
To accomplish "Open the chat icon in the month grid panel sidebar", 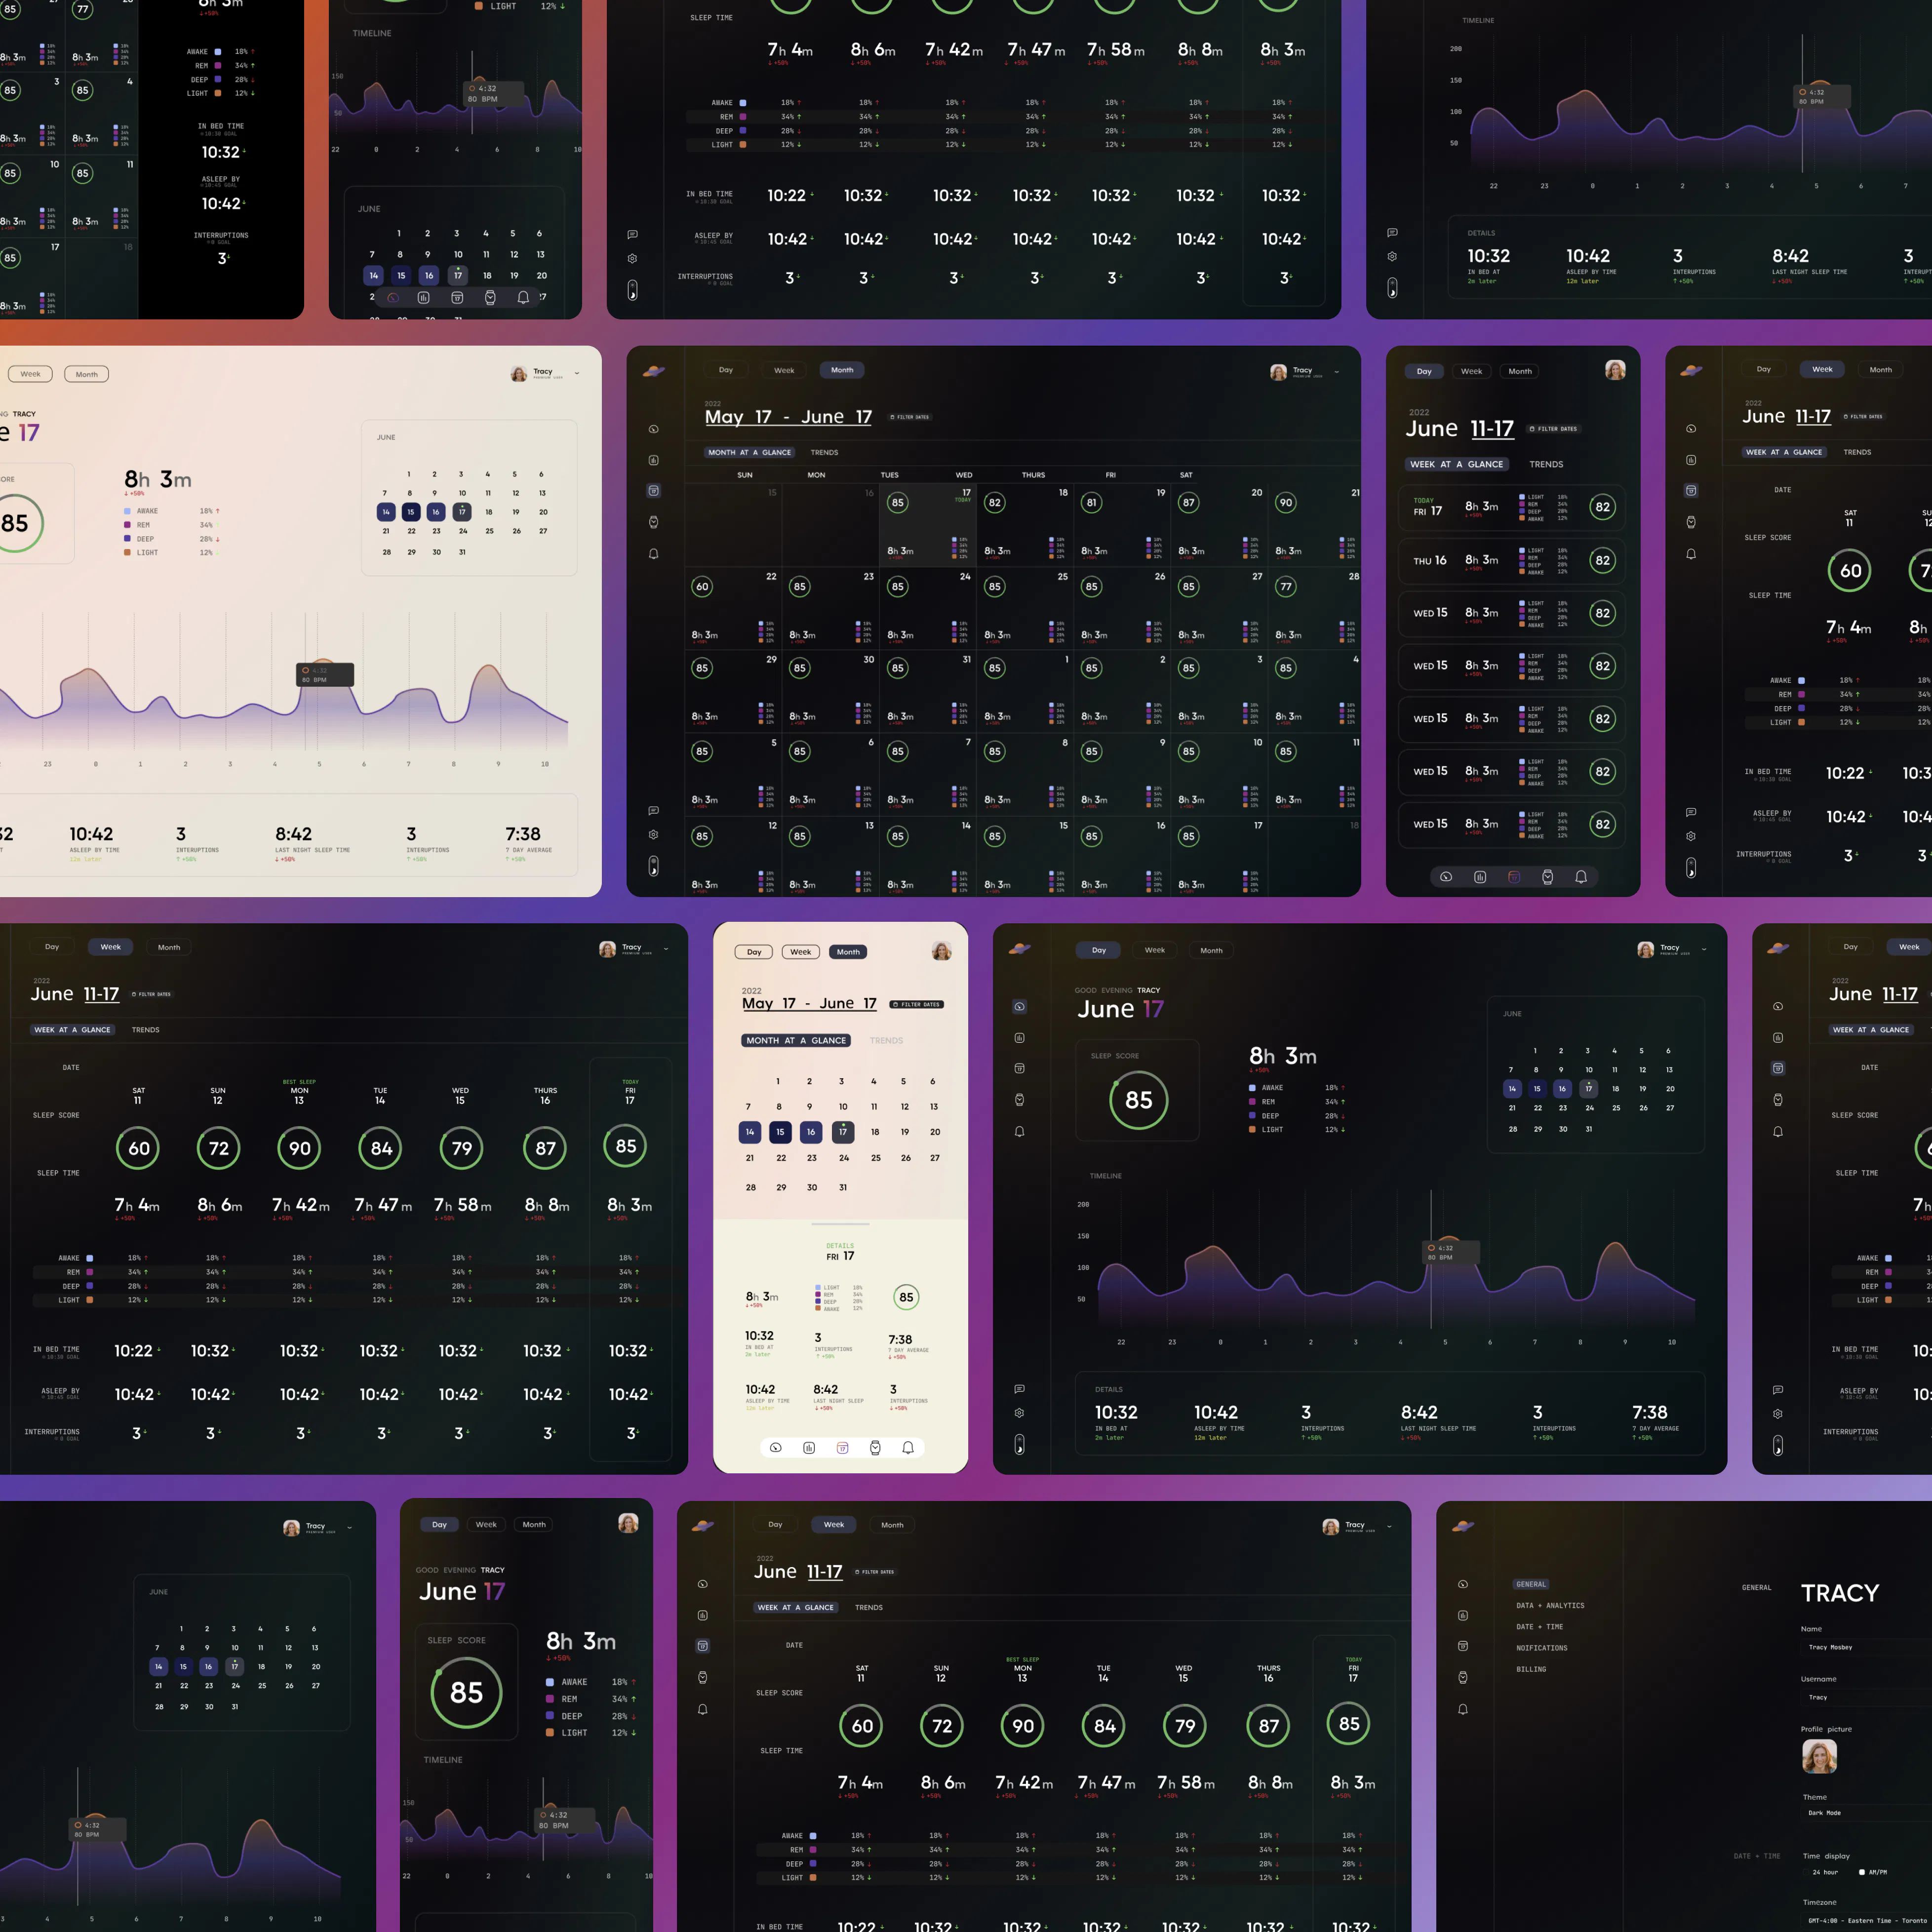I will click(653, 810).
